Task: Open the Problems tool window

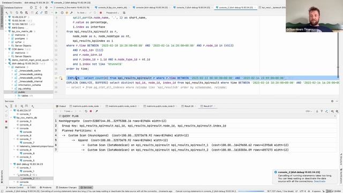Action: click(x=46, y=188)
